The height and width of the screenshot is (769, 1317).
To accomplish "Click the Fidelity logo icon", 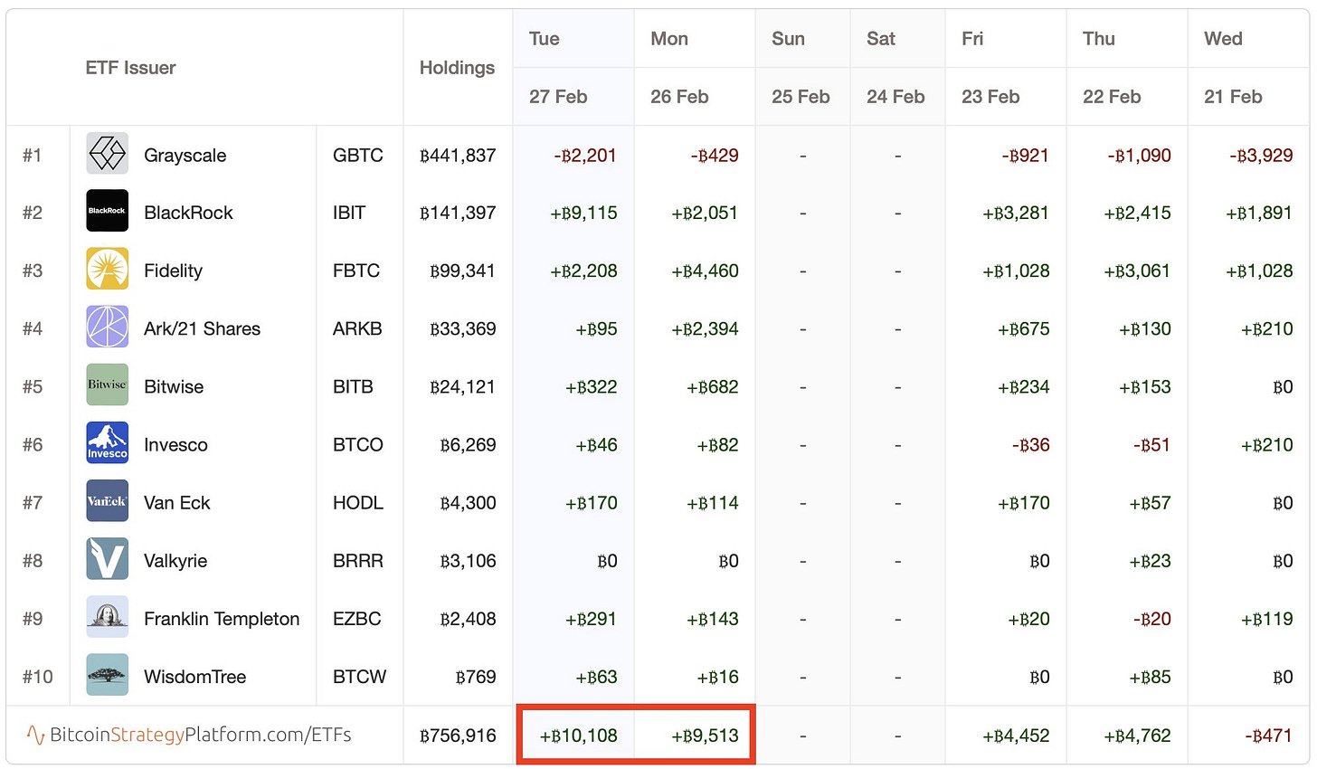I will tap(107, 269).
